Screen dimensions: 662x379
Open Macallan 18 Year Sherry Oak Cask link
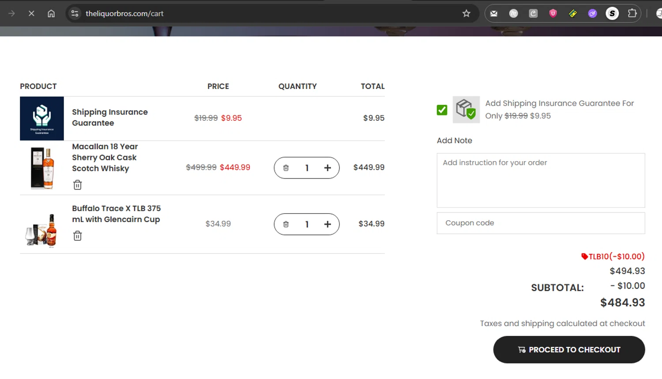(x=105, y=157)
